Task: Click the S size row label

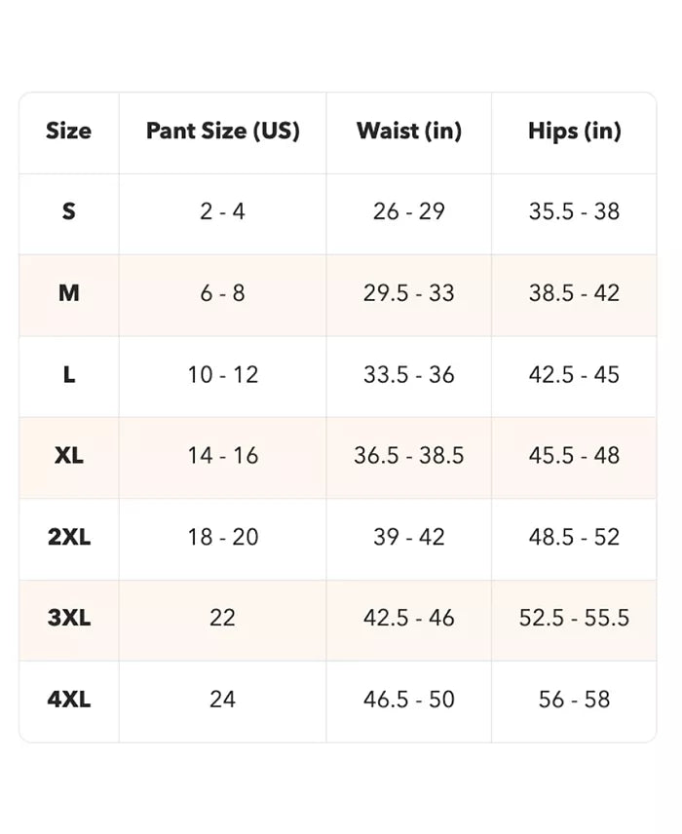Action: click(x=68, y=211)
